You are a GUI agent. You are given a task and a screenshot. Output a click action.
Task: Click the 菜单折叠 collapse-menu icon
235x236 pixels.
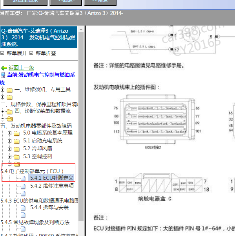pyautogui.click(x=31, y=53)
